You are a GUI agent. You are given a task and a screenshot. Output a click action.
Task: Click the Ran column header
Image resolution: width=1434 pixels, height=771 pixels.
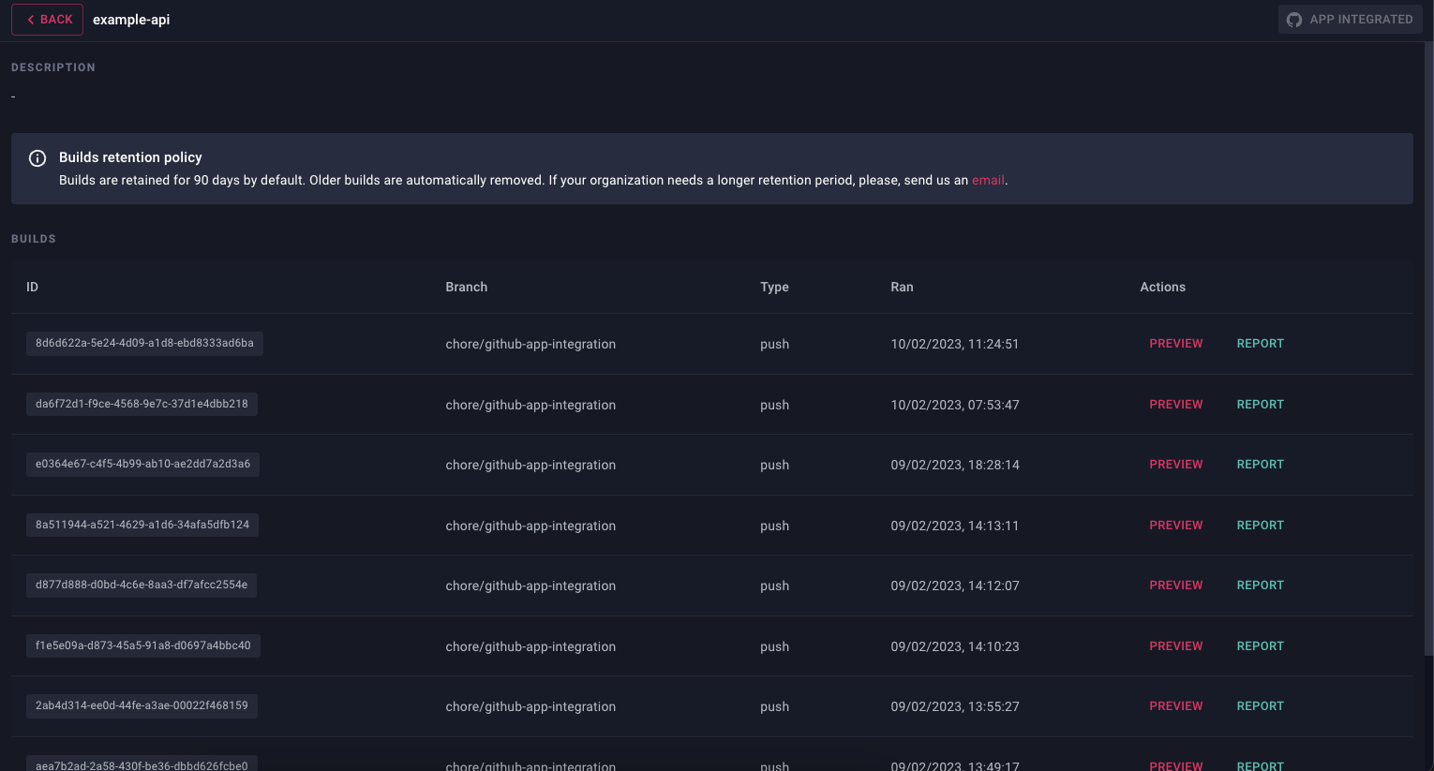tap(902, 288)
